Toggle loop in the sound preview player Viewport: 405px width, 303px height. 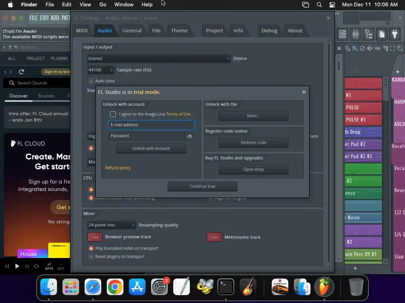click(36, 266)
